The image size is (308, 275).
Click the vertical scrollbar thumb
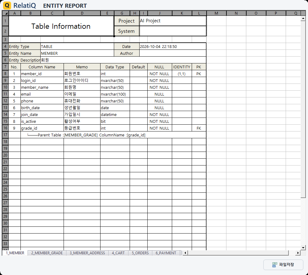point(303,109)
